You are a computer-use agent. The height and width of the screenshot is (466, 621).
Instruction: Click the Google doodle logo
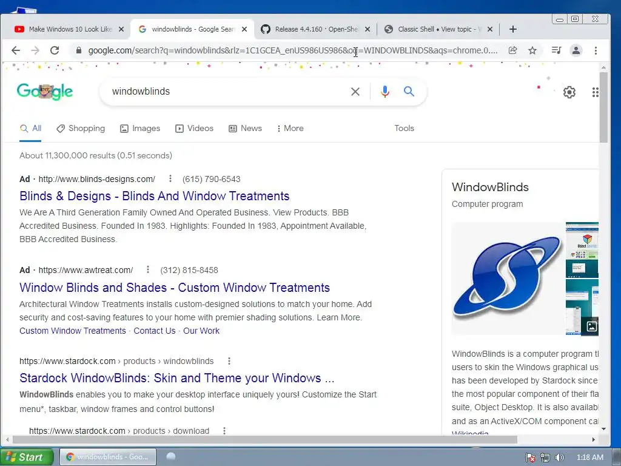(45, 92)
